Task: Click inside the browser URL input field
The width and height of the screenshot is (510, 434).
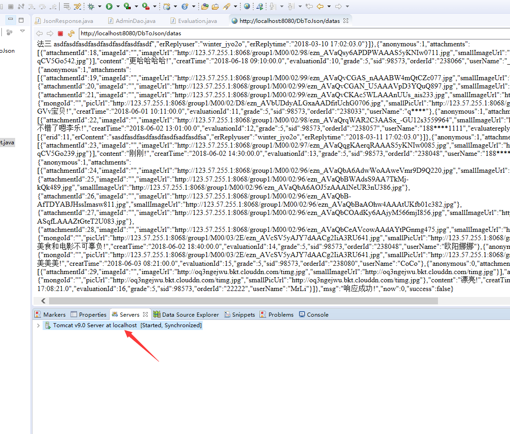Action: [x=183, y=33]
